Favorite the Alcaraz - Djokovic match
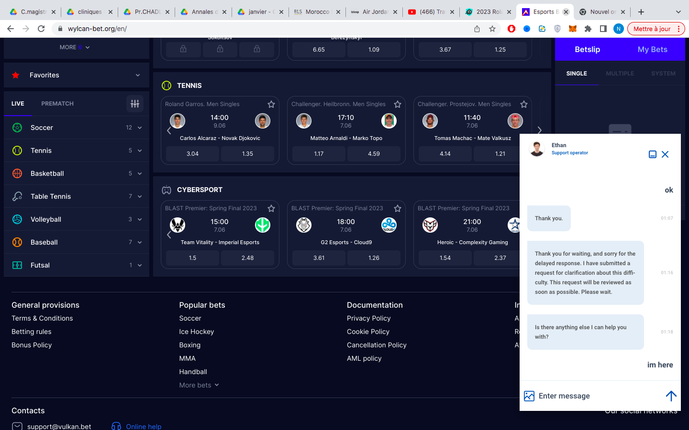The width and height of the screenshot is (689, 430). [271, 104]
